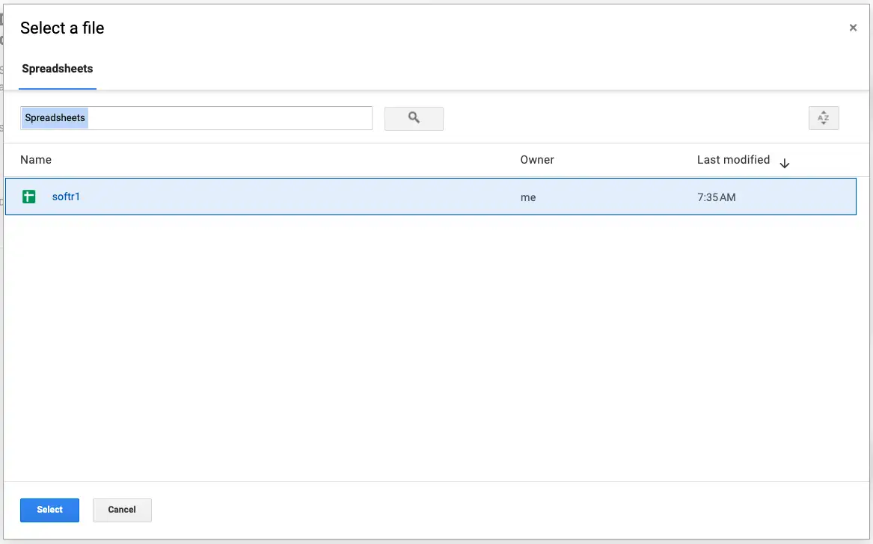The image size is (873, 544).
Task: Open the softr1 file name
Action: [x=67, y=197]
